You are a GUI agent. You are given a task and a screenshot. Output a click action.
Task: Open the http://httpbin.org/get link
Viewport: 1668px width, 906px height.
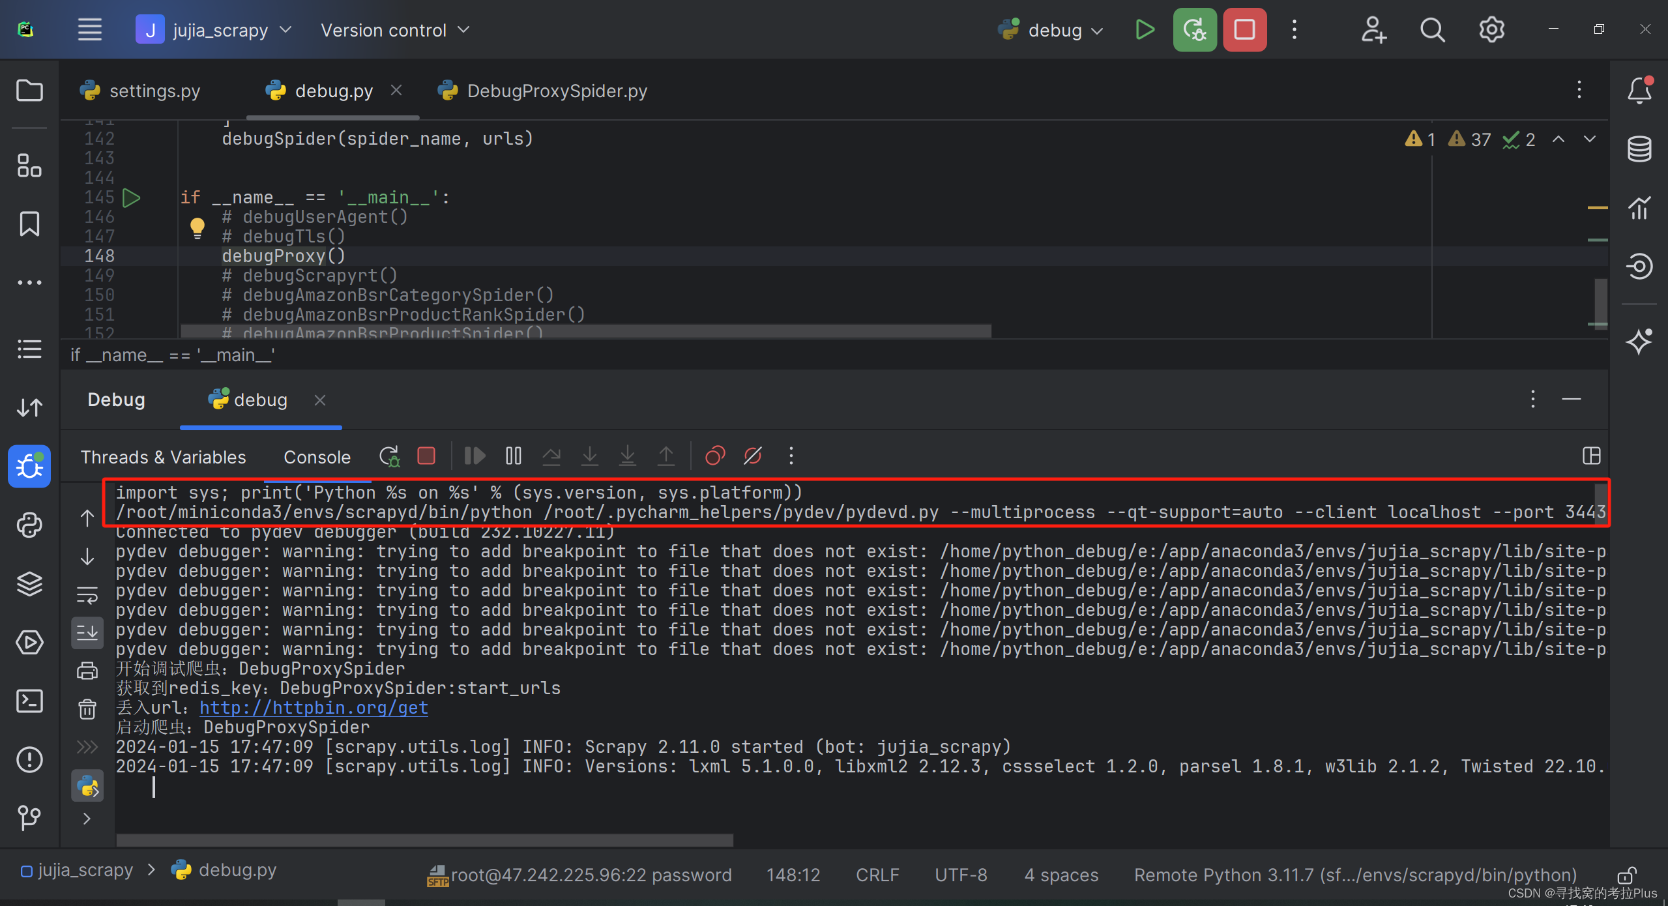point(314,707)
